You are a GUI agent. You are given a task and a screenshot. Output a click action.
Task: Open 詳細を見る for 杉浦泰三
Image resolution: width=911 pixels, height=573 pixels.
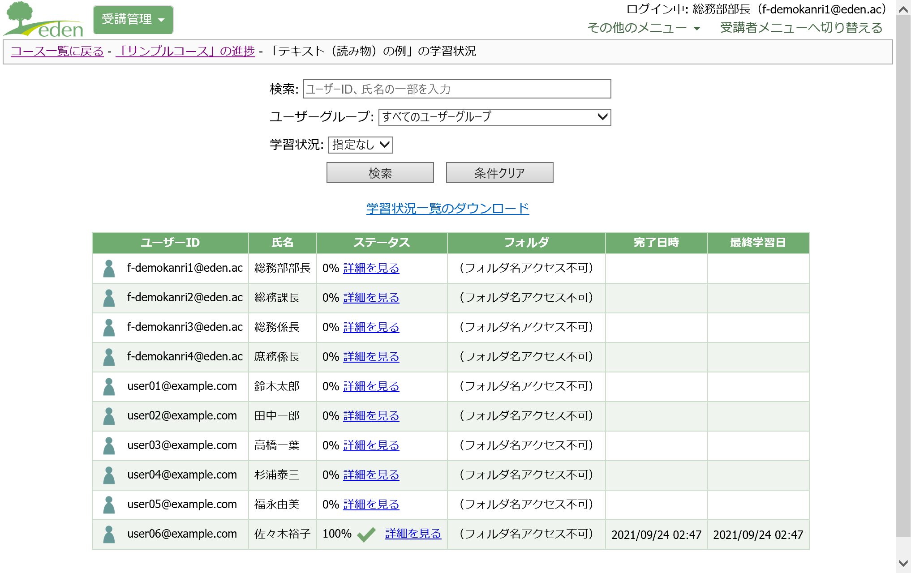(371, 475)
